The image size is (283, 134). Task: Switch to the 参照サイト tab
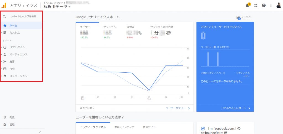(149, 127)
